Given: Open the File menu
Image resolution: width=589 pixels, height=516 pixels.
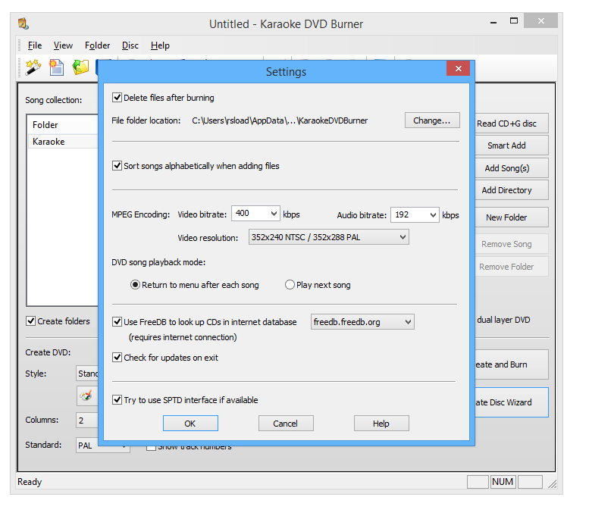Looking at the screenshot, I should 35,45.
